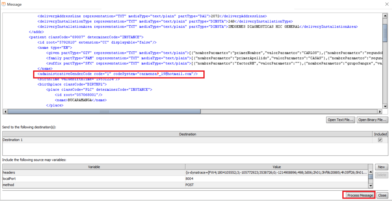Click the Open Binary File... button

[x=372, y=120]
